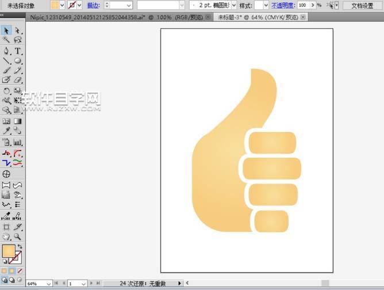Select the black arrow Selection tool

6,30
